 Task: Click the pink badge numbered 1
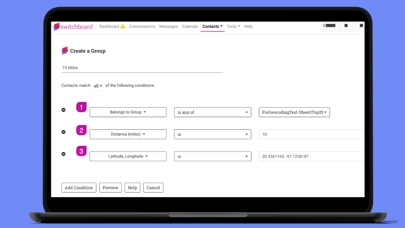pos(81,107)
